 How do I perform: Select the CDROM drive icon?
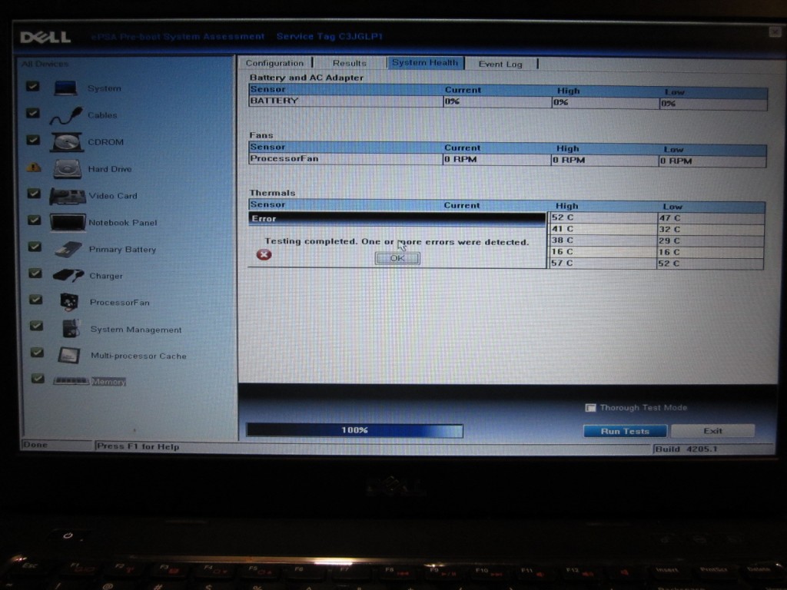pyautogui.click(x=67, y=142)
